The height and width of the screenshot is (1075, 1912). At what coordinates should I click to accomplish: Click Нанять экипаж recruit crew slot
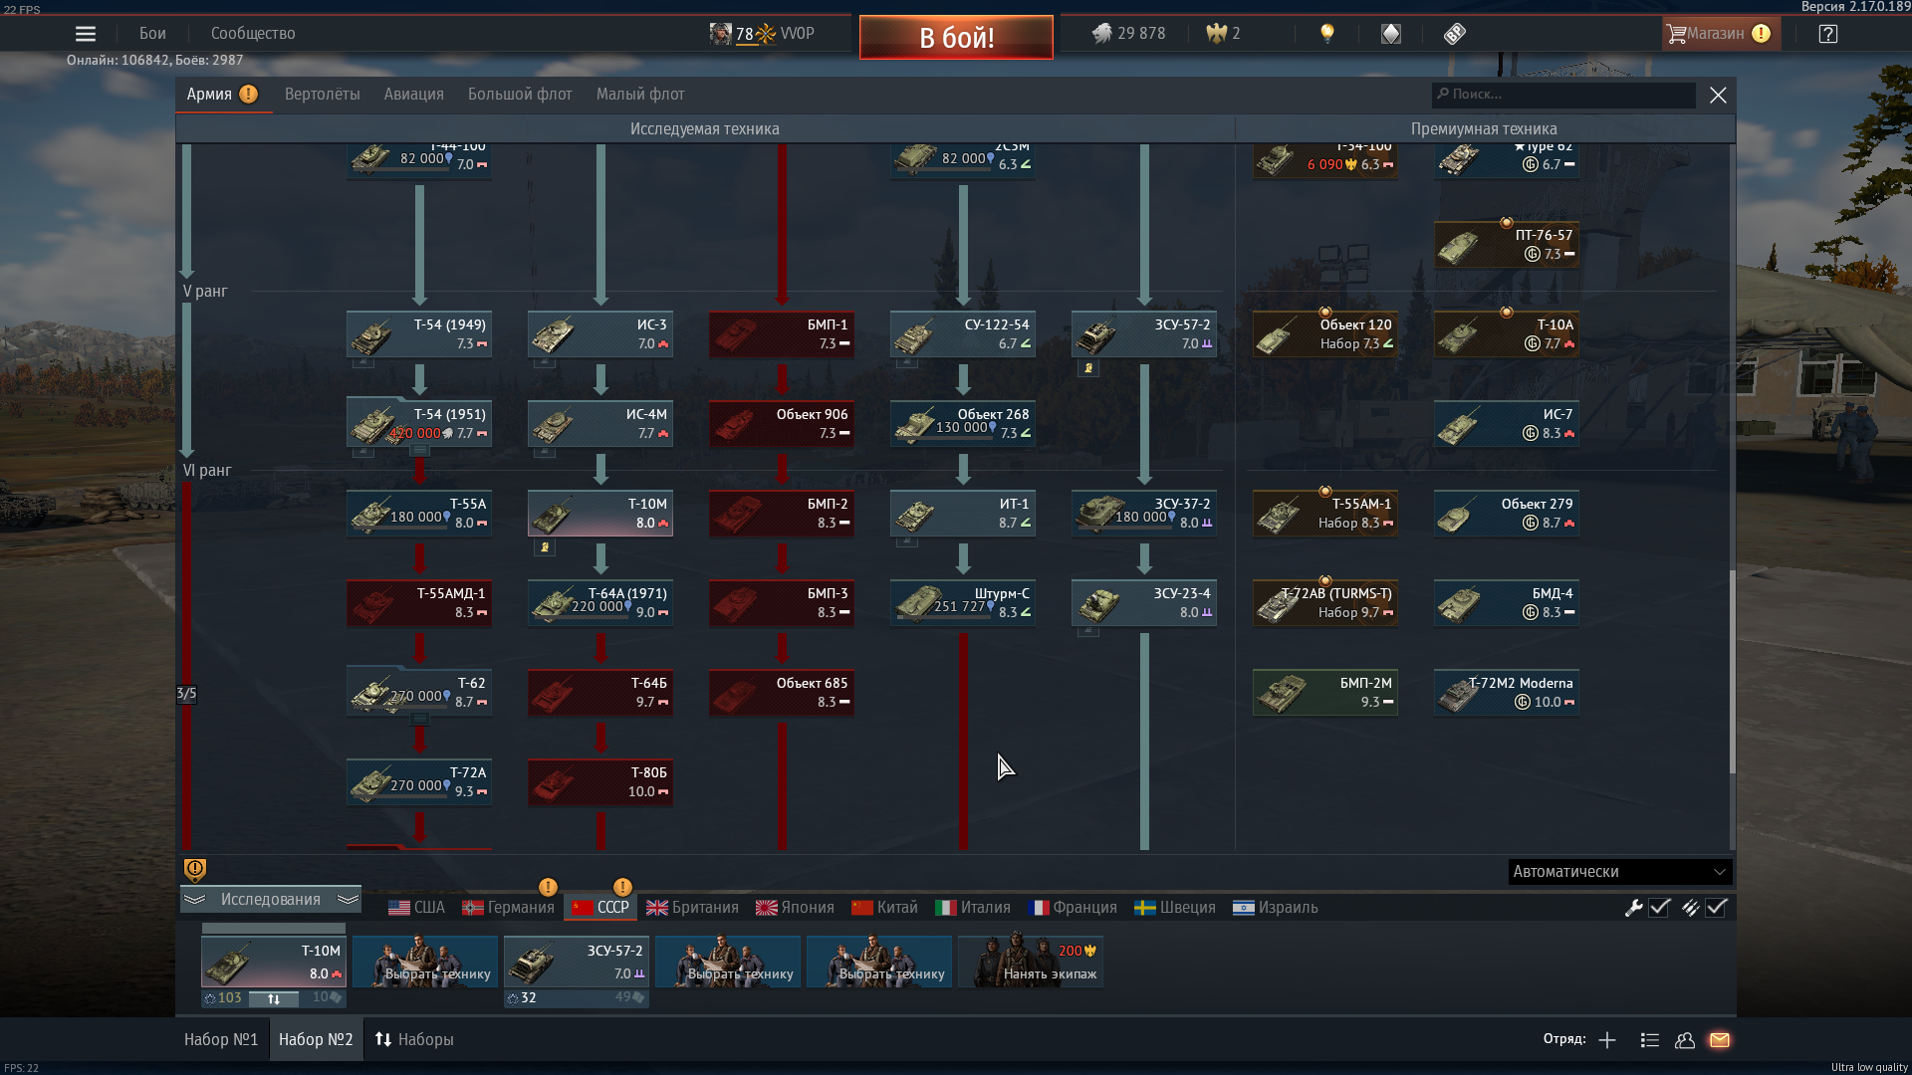point(1030,962)
